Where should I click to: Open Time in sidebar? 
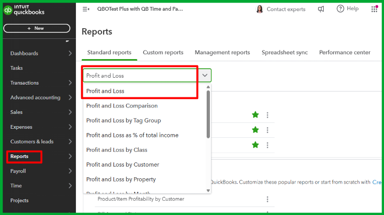(x=16, y=186)
